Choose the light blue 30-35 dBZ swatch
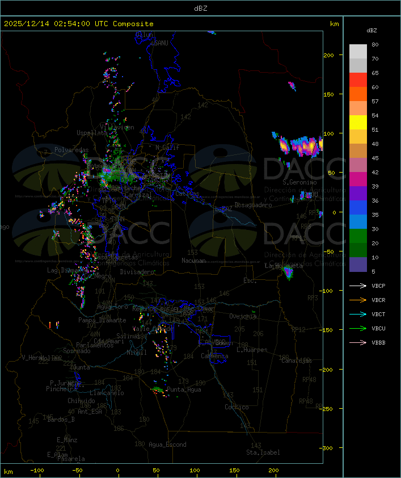Image resolution: width=401 pixels, height=478 pixels. click(x=358, y=222)
